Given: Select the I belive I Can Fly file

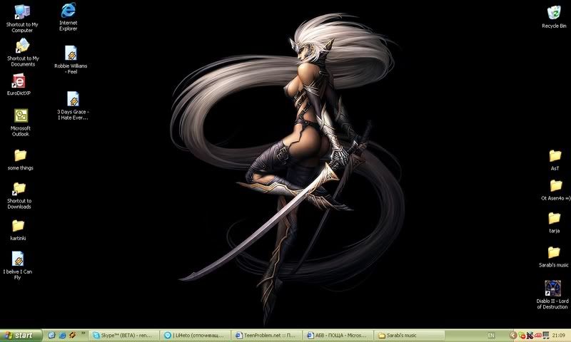Looking at the screenshot, I should click(x=19, y=259).
